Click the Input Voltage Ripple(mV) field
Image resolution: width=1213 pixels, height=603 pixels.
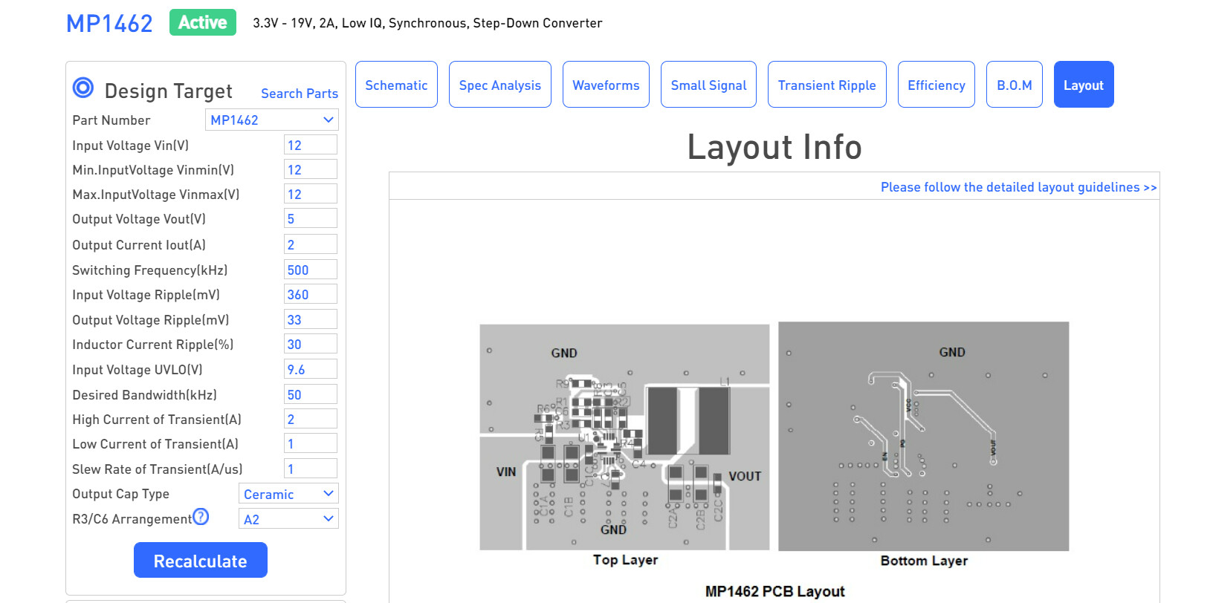click(x=311, y=294)
